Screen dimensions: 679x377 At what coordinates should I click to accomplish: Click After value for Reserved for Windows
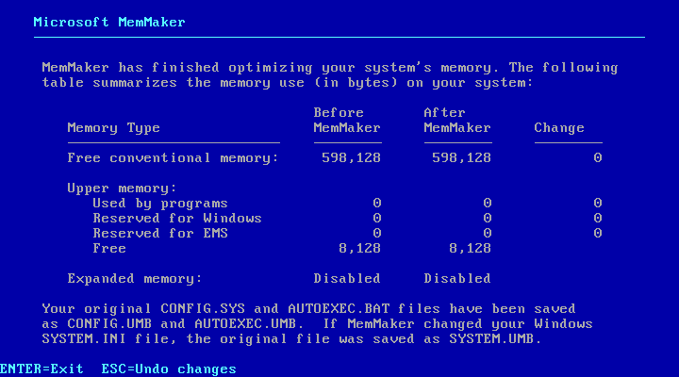pyautogui.click(x=488, y=218)
